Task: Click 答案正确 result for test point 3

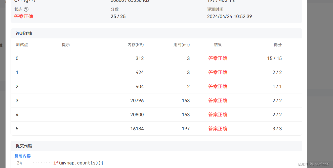Action: coord(218,100)
